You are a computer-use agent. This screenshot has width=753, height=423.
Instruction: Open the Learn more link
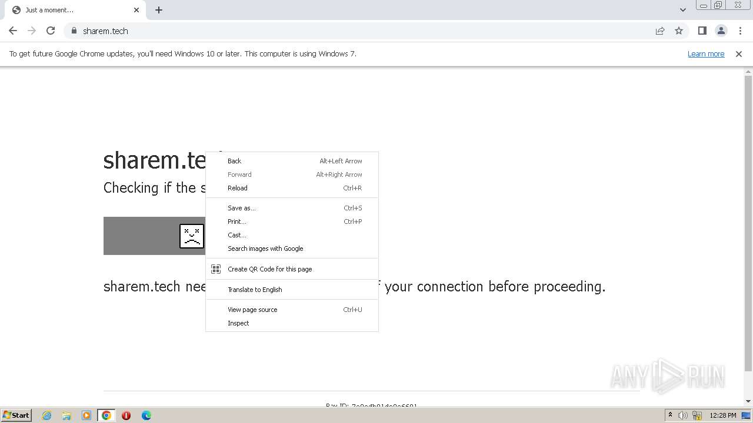click(706, 53)
